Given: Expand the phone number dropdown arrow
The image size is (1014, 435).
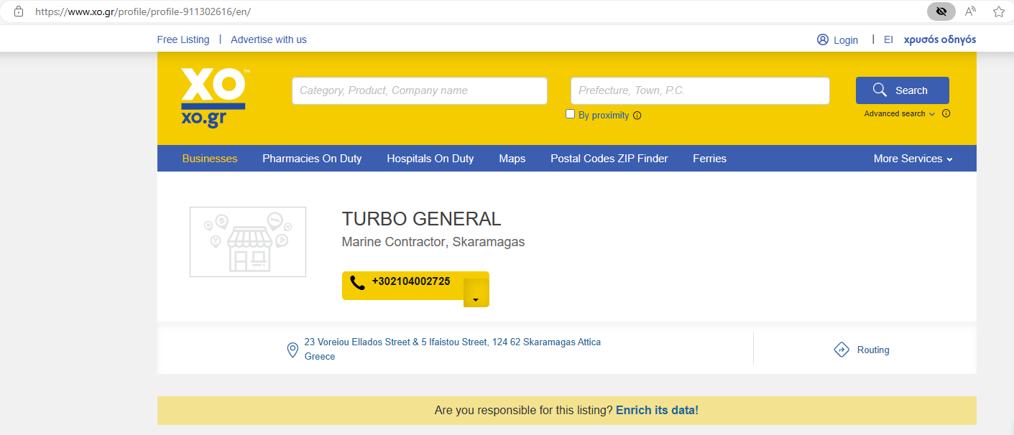Looking at the screenshot, I should click(476, 299).
